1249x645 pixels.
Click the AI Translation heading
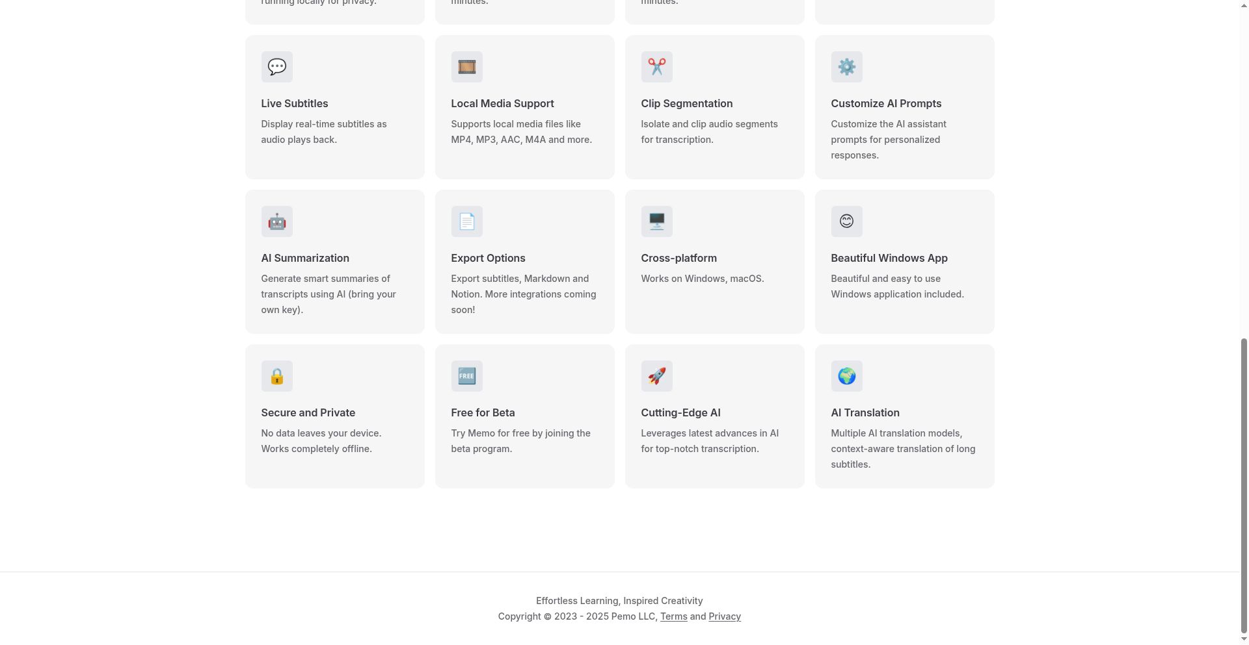[865, 412]
